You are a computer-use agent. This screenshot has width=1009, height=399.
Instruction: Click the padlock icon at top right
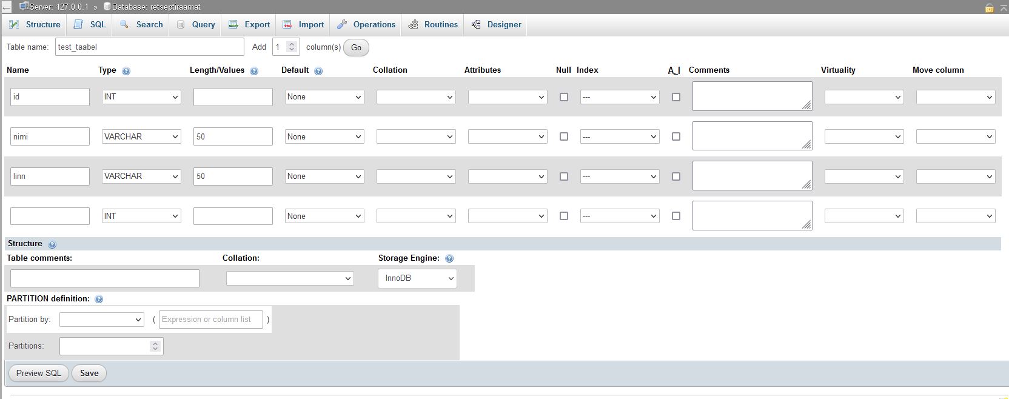(990, 8)
